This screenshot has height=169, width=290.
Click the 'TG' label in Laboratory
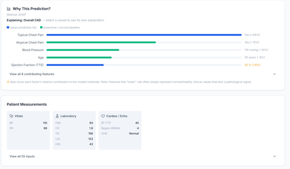tap(57, 133)
